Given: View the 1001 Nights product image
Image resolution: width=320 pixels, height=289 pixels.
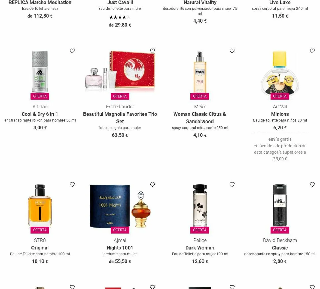Looking at the screenshot, I should click(120, 206).
